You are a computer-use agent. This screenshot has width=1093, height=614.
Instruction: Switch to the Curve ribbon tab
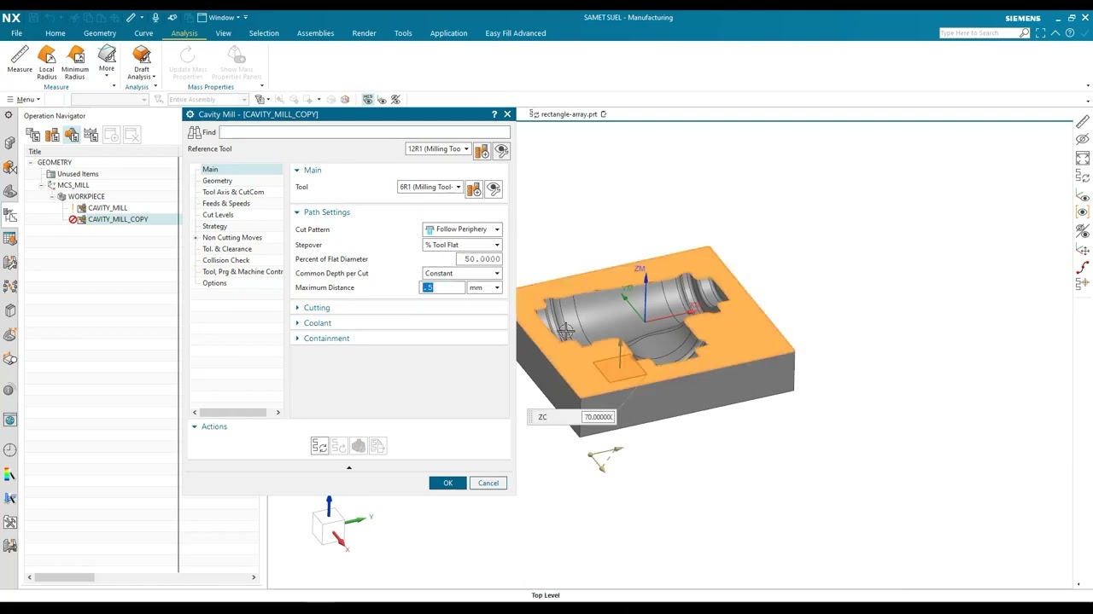click(143, 33)
